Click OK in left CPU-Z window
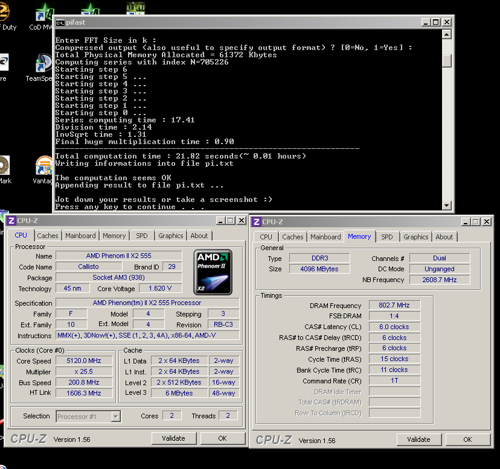Image resolution: width=500 pixels, height=469 pixels. coord(223,438)
